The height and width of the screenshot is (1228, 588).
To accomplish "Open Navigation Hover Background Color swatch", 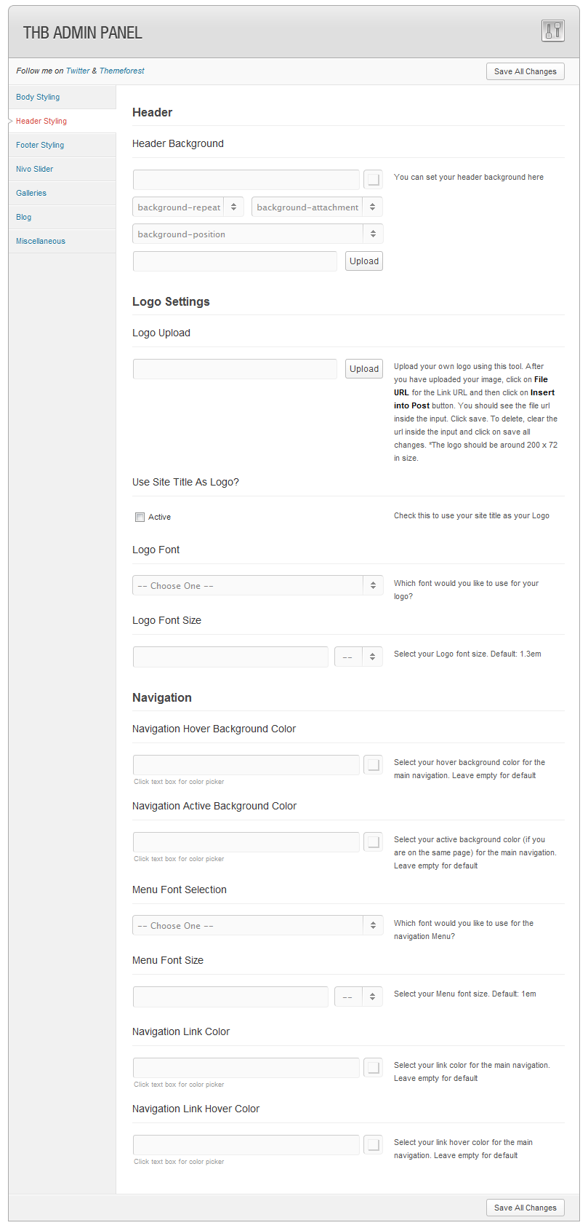I will (x=374, y=764).
